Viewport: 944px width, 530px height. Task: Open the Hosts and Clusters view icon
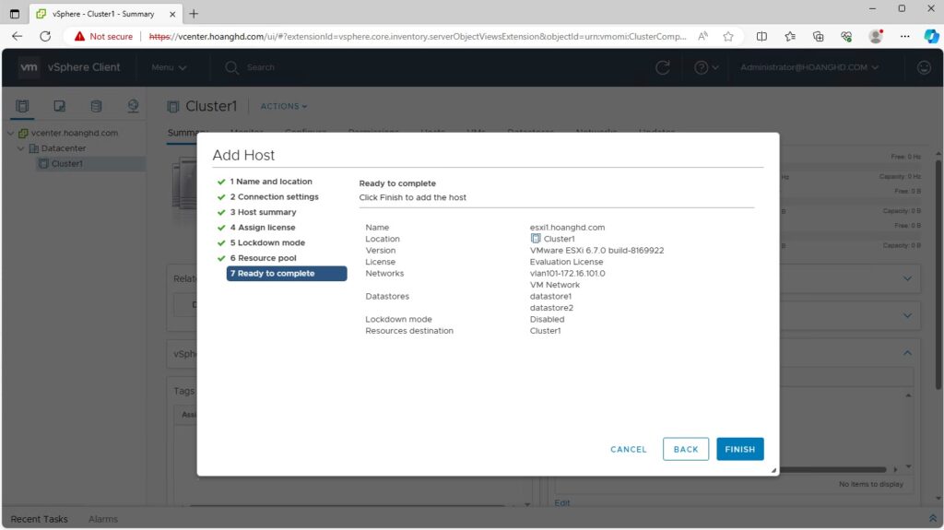pyautogui.click(x=22, y=106)
